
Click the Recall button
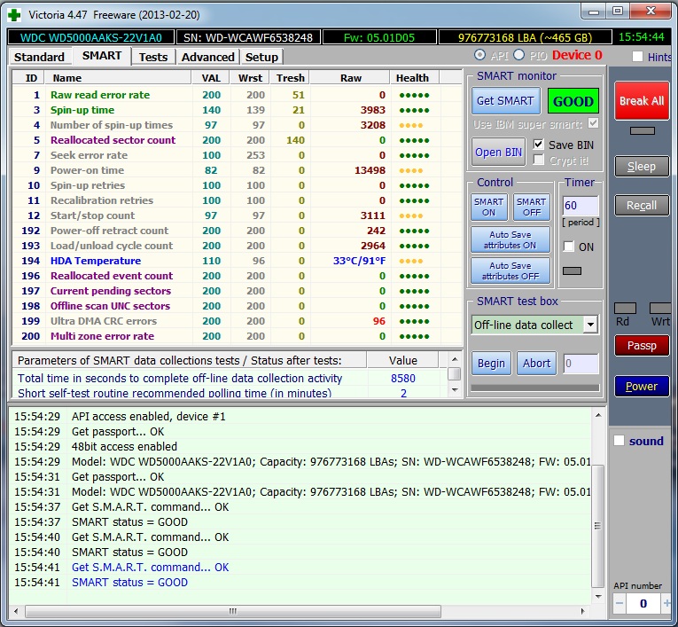[x=642, y=205]
